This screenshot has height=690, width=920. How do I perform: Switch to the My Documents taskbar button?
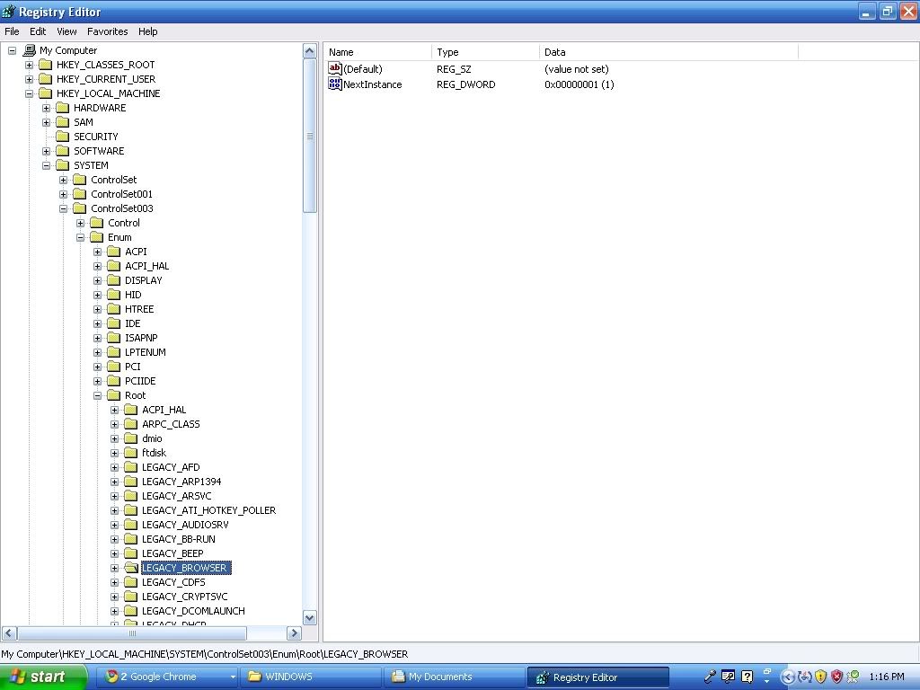pyautogui.click(x=453, y=677)
